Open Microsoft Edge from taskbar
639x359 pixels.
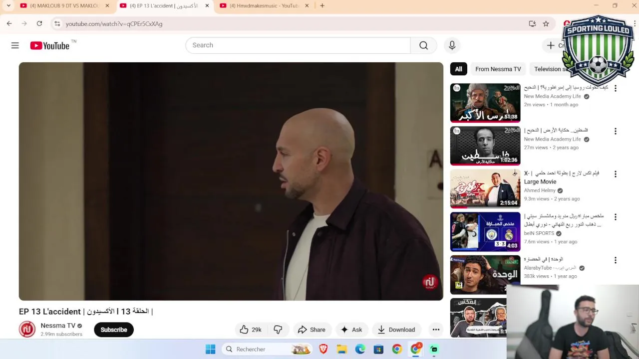click(360, 349)
